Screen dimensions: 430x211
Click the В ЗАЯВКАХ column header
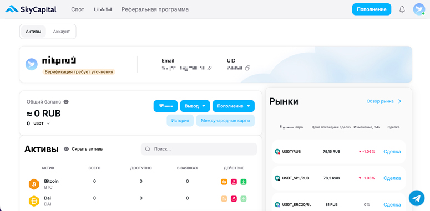pyautogui.click(x=188, y=168)
